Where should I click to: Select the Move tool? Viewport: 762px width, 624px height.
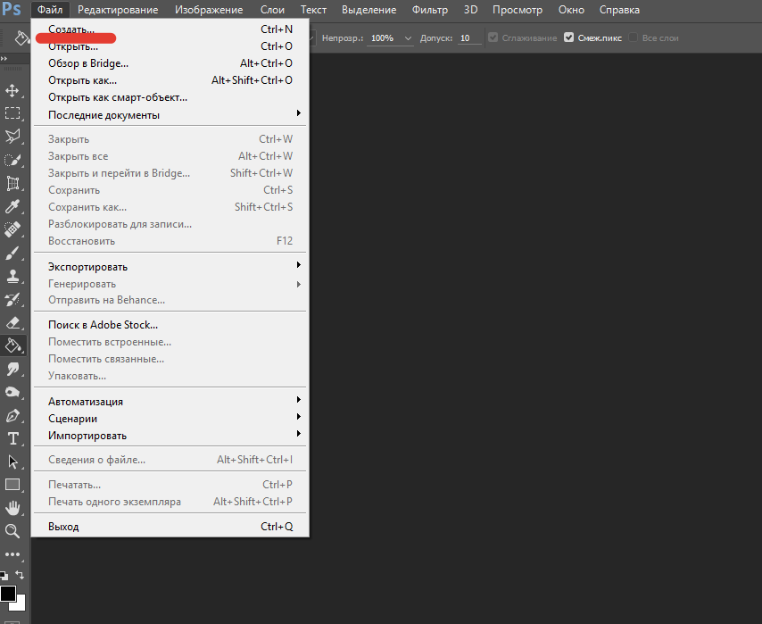coord(12,90)
